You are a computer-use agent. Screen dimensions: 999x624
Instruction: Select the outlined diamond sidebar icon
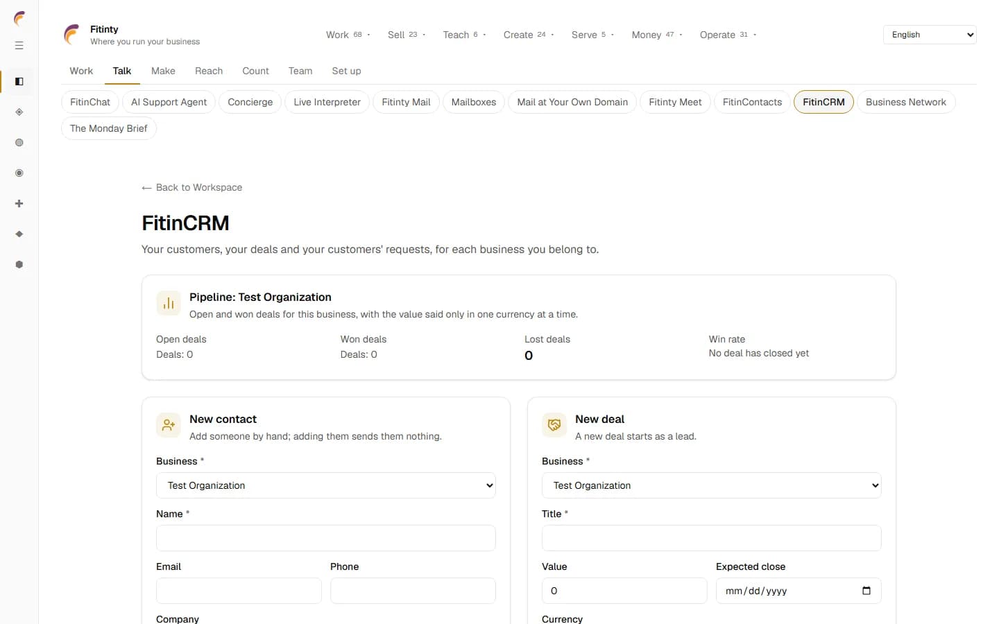pos(19,112)
